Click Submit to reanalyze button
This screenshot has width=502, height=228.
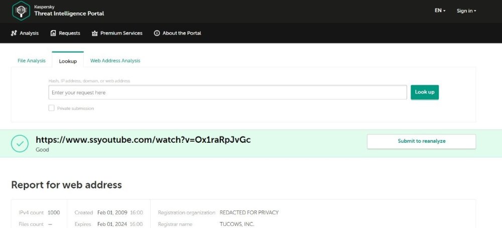(x=421, y=141)
